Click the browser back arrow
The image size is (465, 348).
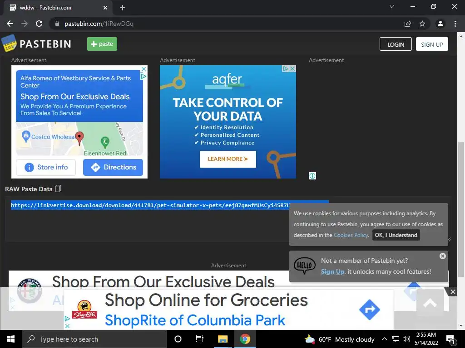10,24
